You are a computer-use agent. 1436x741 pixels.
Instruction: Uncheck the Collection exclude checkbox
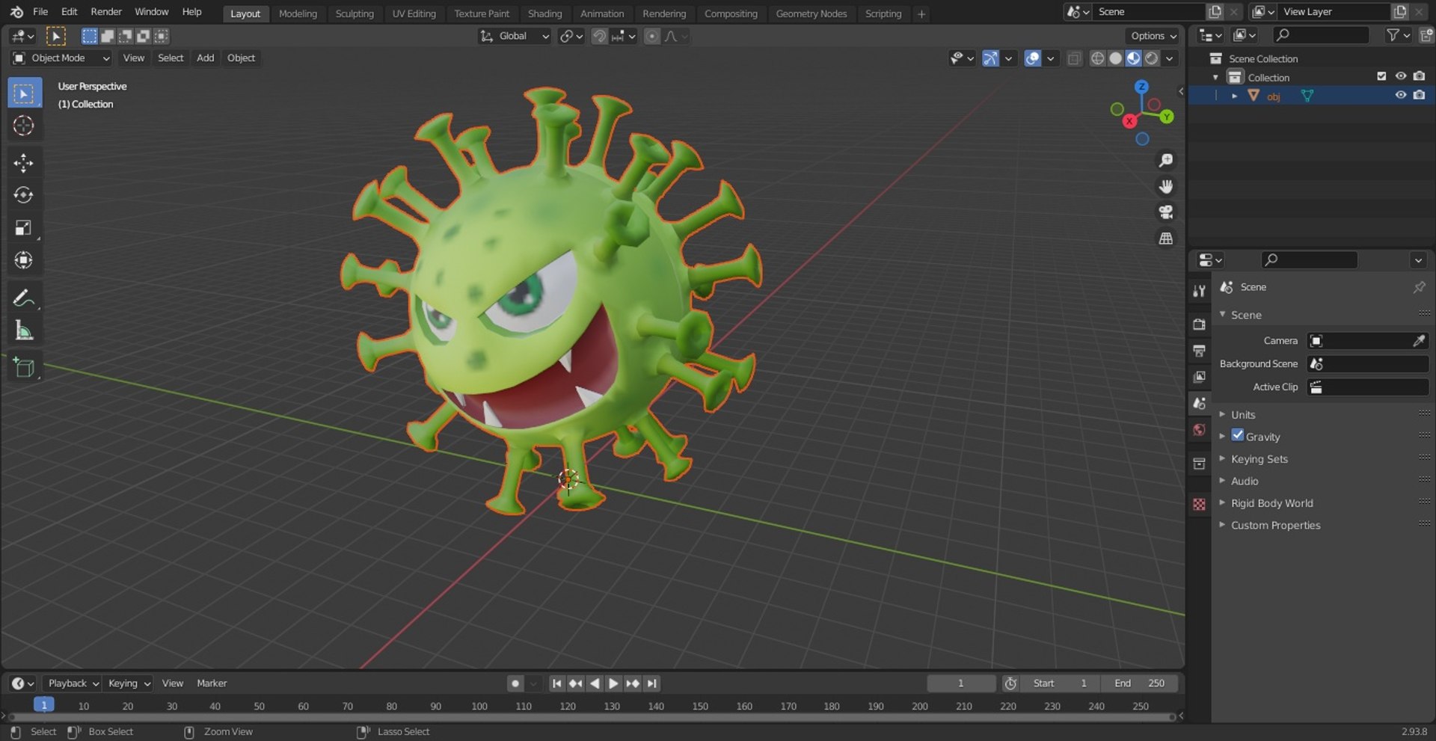pyautogui.click(x=1381, y=76)
